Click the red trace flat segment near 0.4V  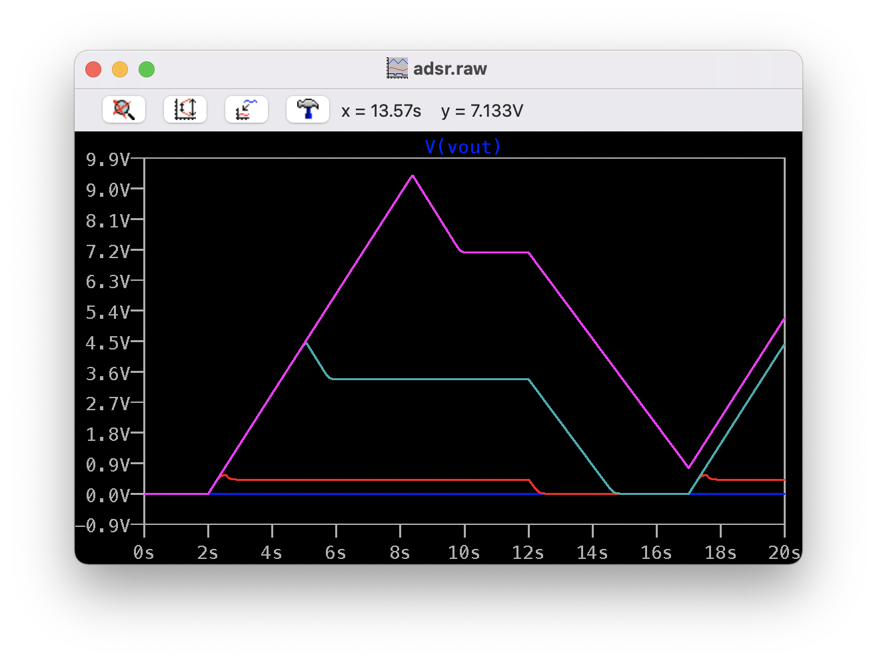[x=383, y=480]
